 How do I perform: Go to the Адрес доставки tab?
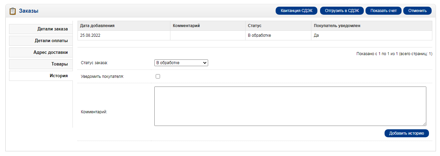point(41,52)
